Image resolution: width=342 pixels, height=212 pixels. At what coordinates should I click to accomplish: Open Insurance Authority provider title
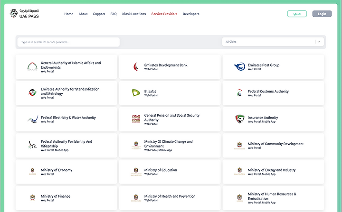tap(263, 118)
